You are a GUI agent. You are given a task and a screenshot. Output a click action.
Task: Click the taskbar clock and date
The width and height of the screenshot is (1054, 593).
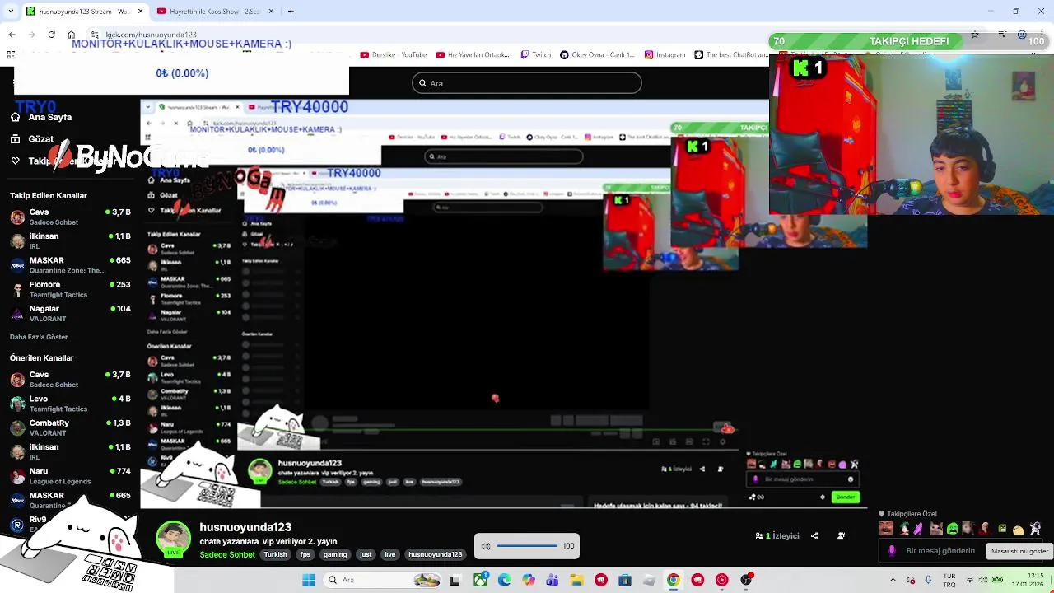coord(1027,580)
